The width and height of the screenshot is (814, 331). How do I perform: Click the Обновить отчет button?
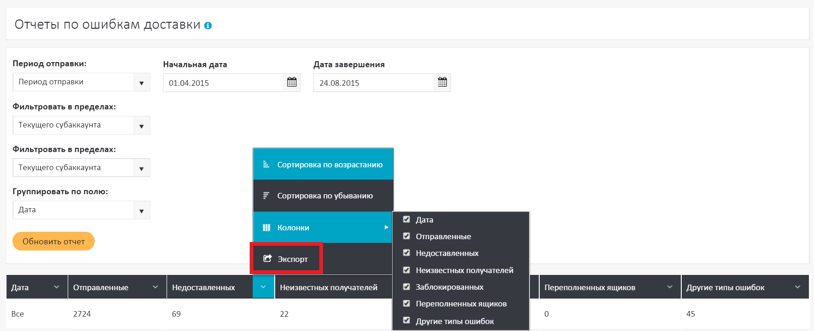click(53, 242)
